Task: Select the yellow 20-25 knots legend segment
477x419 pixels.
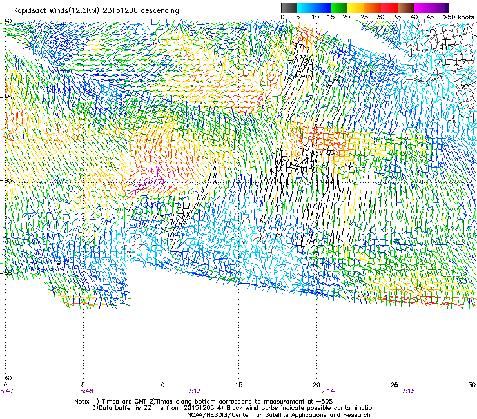Action: coord(356,8)
